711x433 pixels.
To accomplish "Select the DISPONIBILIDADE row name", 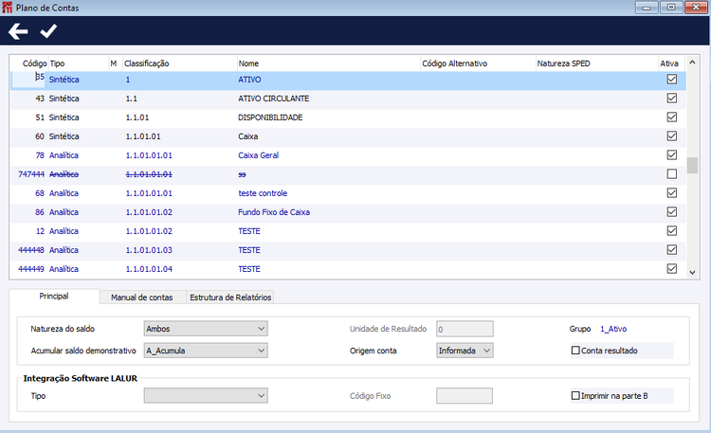I will coord(270,117).
